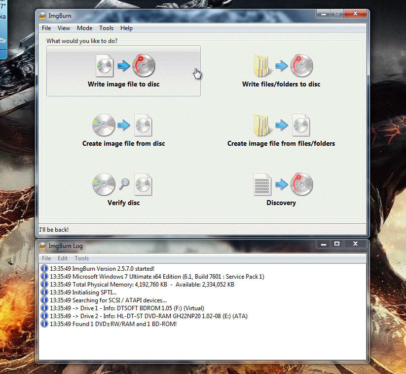Viewport: 406px width, 374px height.
Task: Close the ImgBurn Log window
Action: (355, 244)
